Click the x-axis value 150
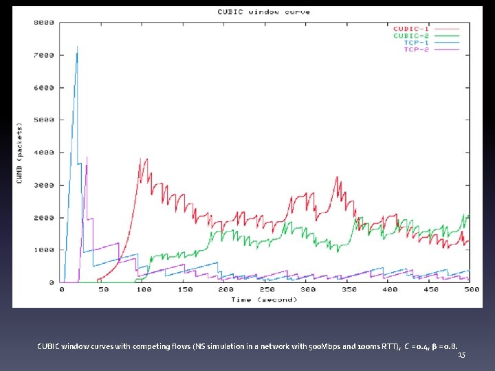 (x=185, y=289)
